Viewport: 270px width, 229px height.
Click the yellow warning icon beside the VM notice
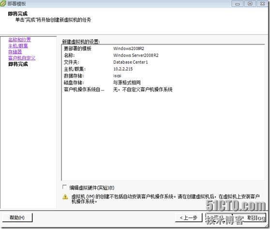tap(65, 197)
